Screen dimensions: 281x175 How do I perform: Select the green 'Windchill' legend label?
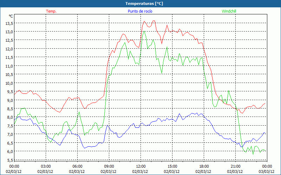(229, 11)
